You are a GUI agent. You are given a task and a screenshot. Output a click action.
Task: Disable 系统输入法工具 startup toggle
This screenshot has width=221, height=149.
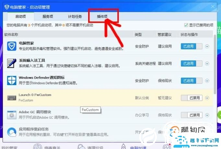click(192, 63)
